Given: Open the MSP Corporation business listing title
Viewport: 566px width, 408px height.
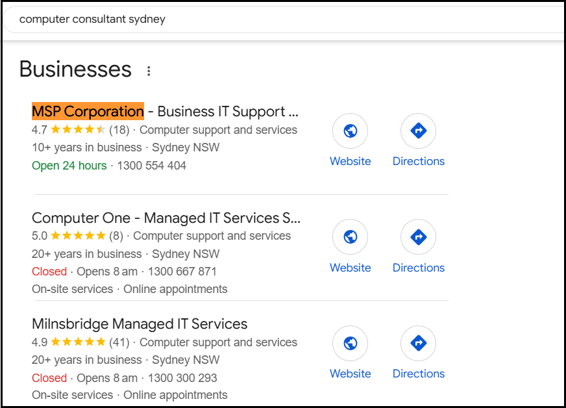Looking at the screenshot, I should pos(165,111).
